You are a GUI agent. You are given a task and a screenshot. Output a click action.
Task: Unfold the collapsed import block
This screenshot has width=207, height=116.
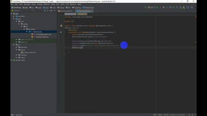pos(72,21)
